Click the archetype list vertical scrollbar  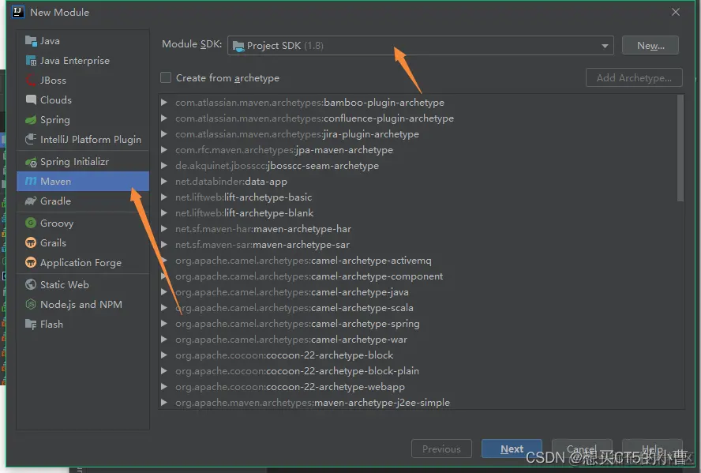pyautogui.click(x=680, y=148)
